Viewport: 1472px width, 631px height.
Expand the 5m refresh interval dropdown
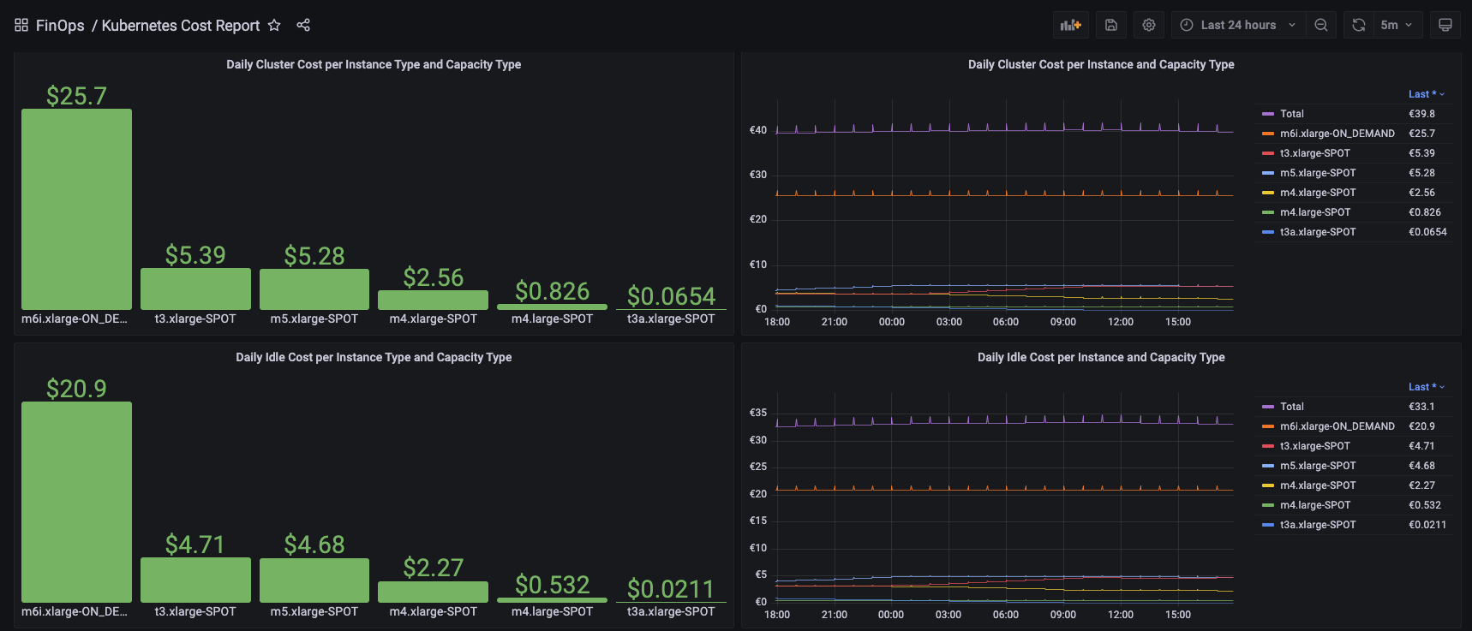click(x=1397, y=26)
